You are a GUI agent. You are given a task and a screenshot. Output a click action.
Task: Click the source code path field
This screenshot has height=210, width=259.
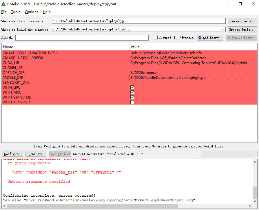point(138,21)
